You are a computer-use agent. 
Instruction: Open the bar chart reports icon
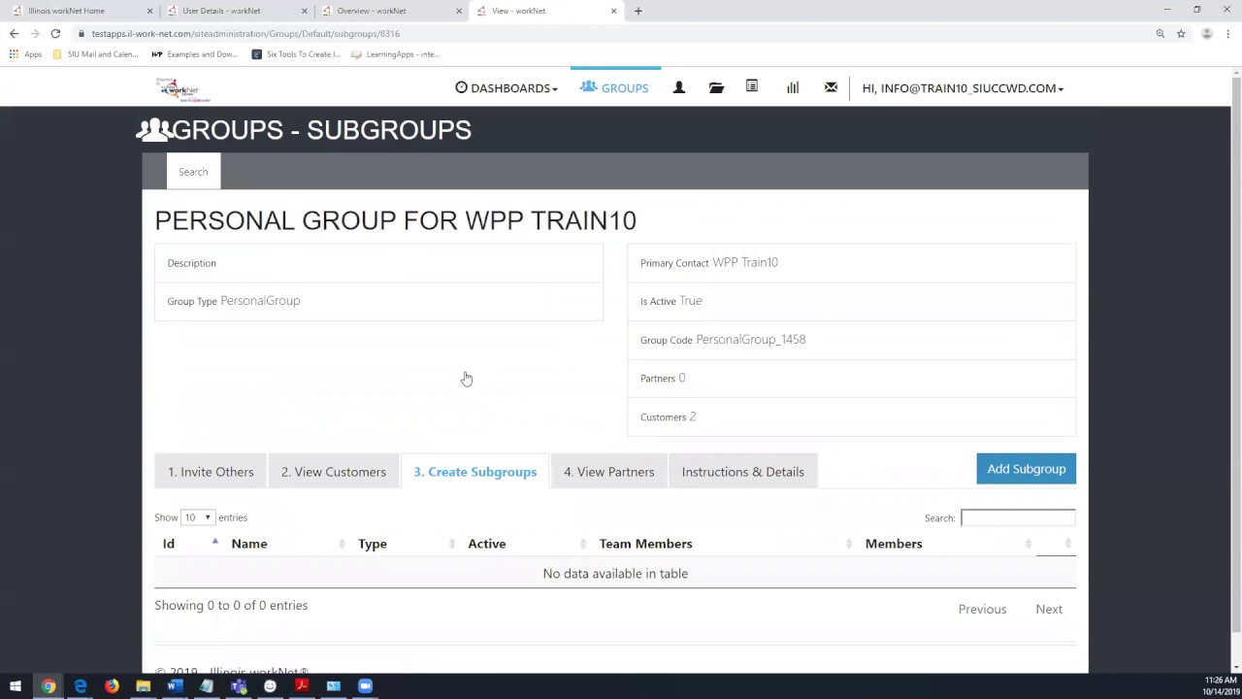[x=793, y=87]
